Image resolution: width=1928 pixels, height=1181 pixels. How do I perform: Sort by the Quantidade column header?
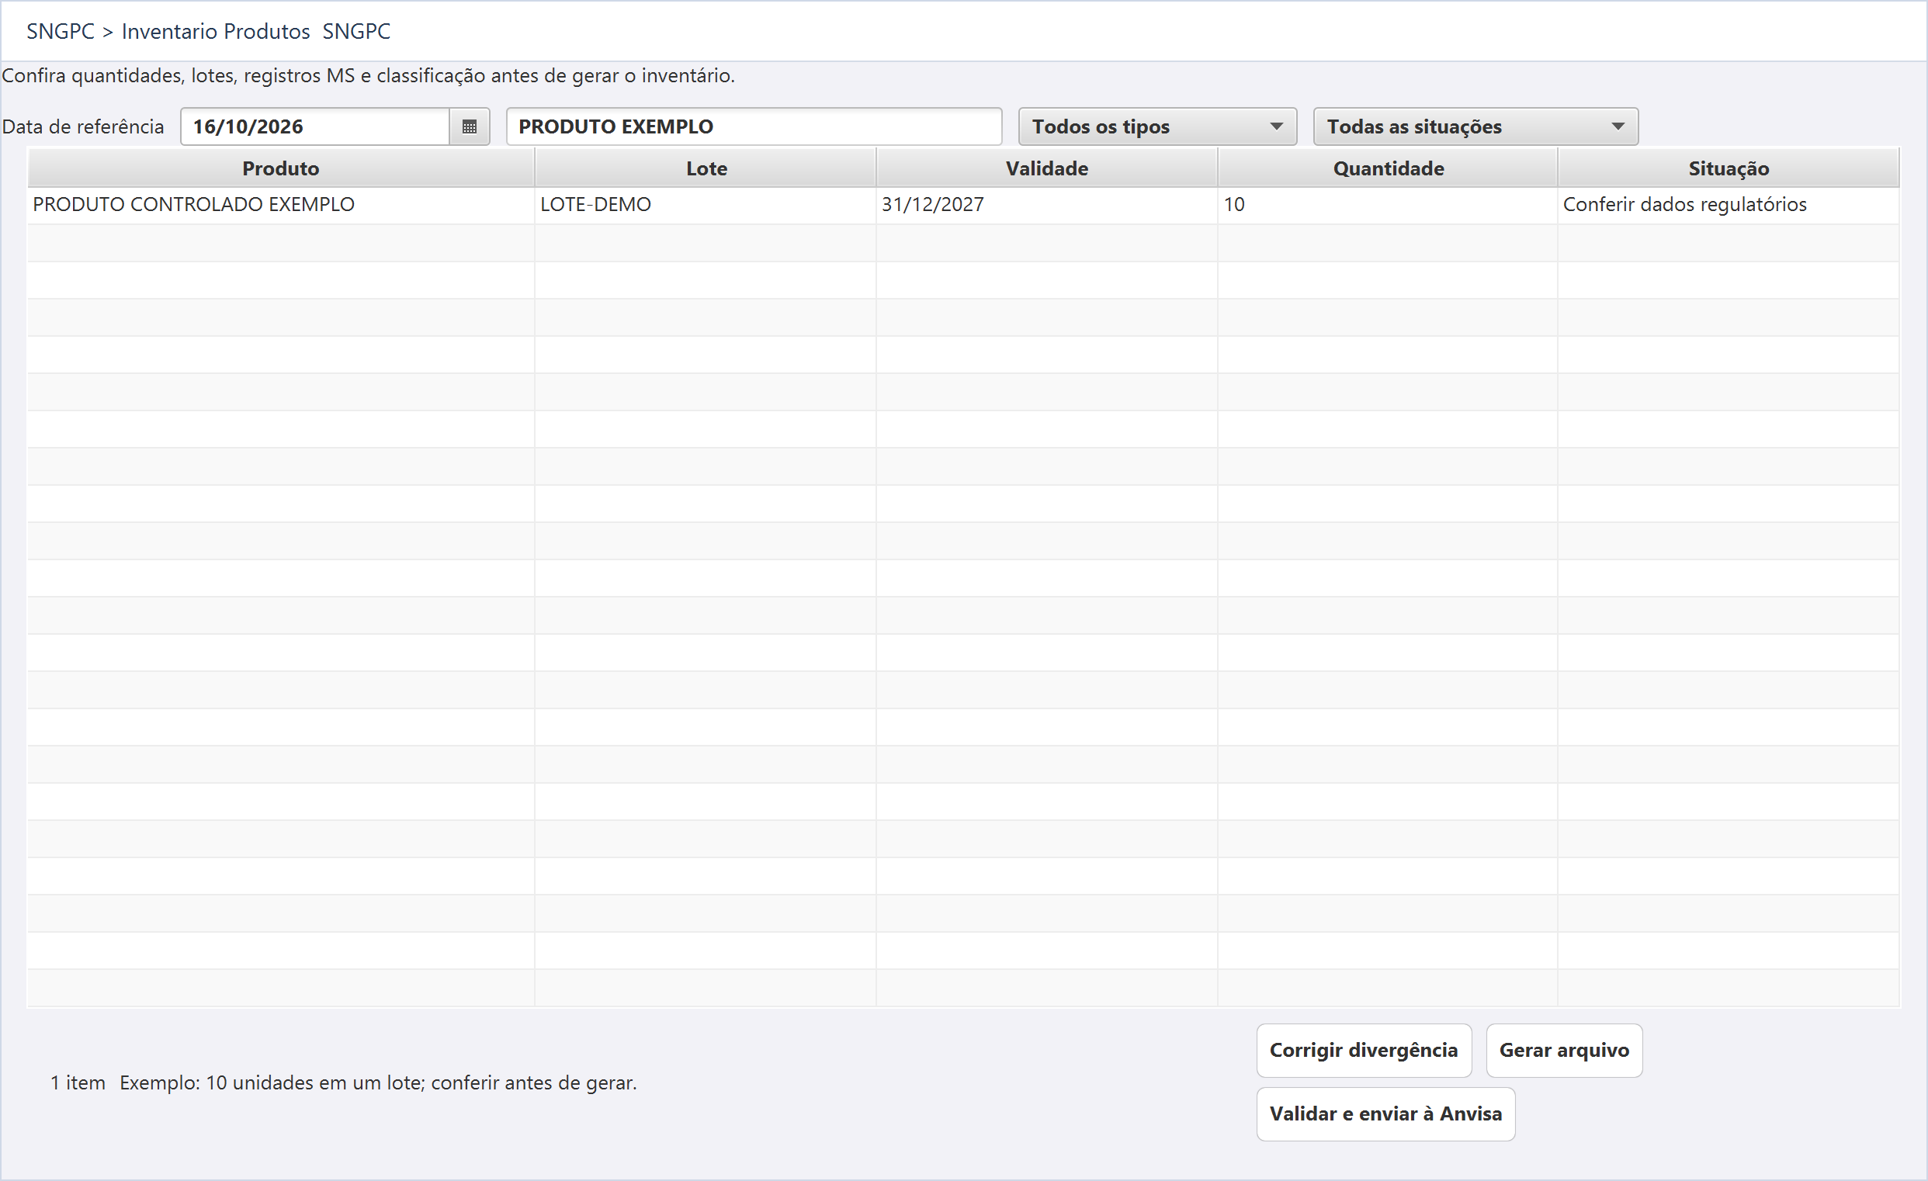(1388, 168)
